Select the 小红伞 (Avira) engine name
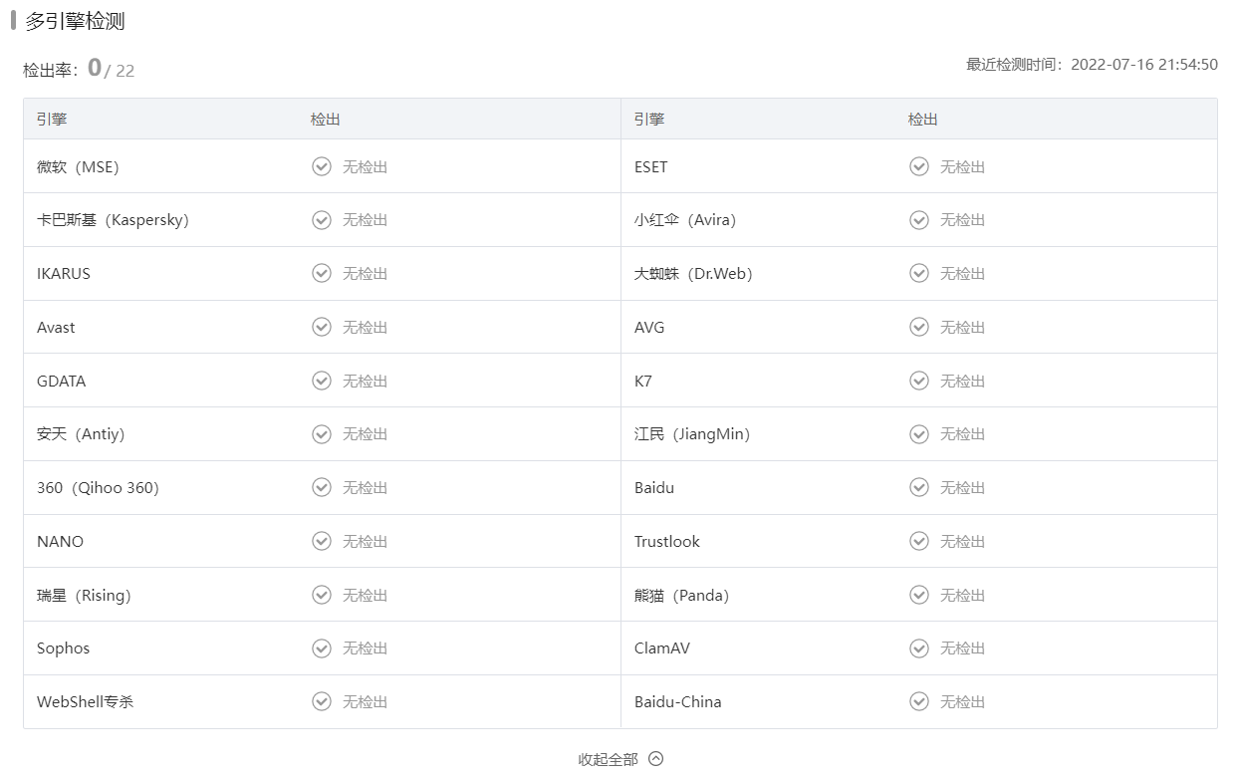Image resolution: width=1236 pixels, height=778 pixels. point(685,220)
